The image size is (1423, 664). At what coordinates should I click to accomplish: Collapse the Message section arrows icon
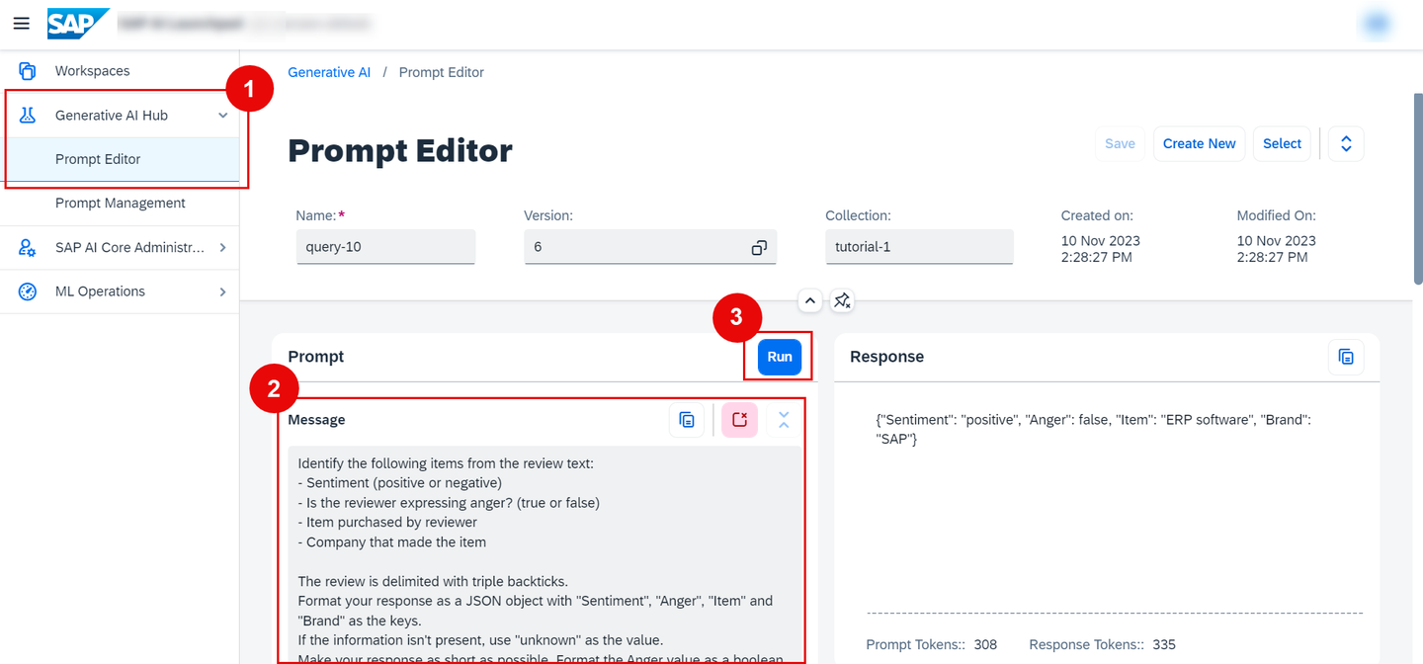click(x=784, y=420)
